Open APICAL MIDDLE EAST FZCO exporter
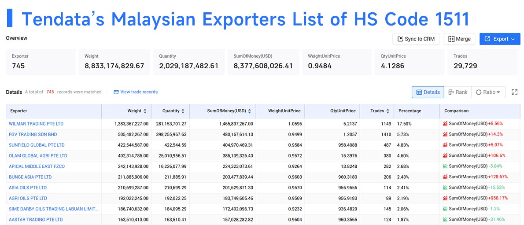Viewport: 524px width, 225px height. click(x=37, y=166)
